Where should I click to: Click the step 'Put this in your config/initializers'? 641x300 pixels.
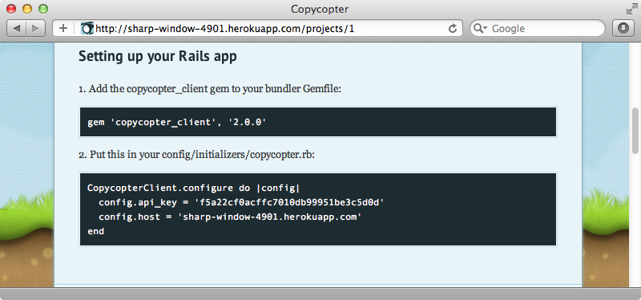coord(196,155)
